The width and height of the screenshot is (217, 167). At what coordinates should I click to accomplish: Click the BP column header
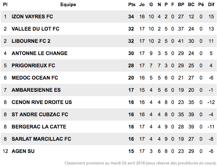click(181, 5)
